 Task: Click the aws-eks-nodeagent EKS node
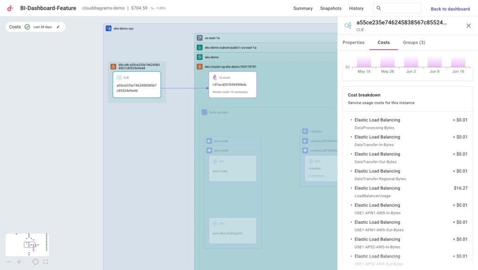(232, 230)
